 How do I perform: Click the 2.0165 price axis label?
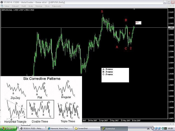point(171,12)
